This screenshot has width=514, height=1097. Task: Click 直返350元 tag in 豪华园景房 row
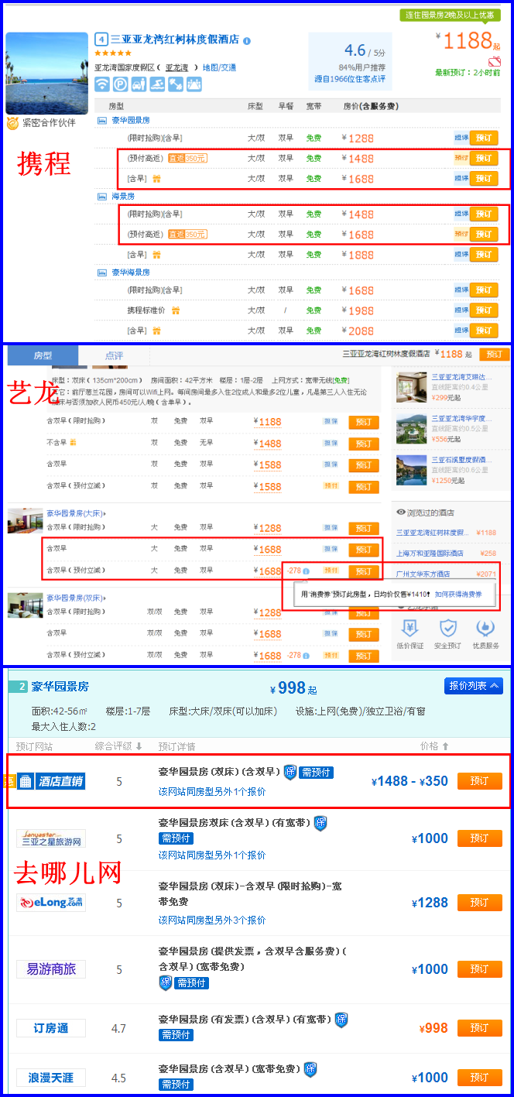click(x=187, y=158)
